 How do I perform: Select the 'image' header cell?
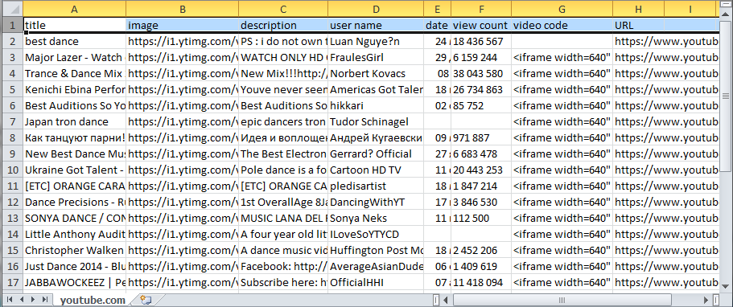tap(183, 25)
